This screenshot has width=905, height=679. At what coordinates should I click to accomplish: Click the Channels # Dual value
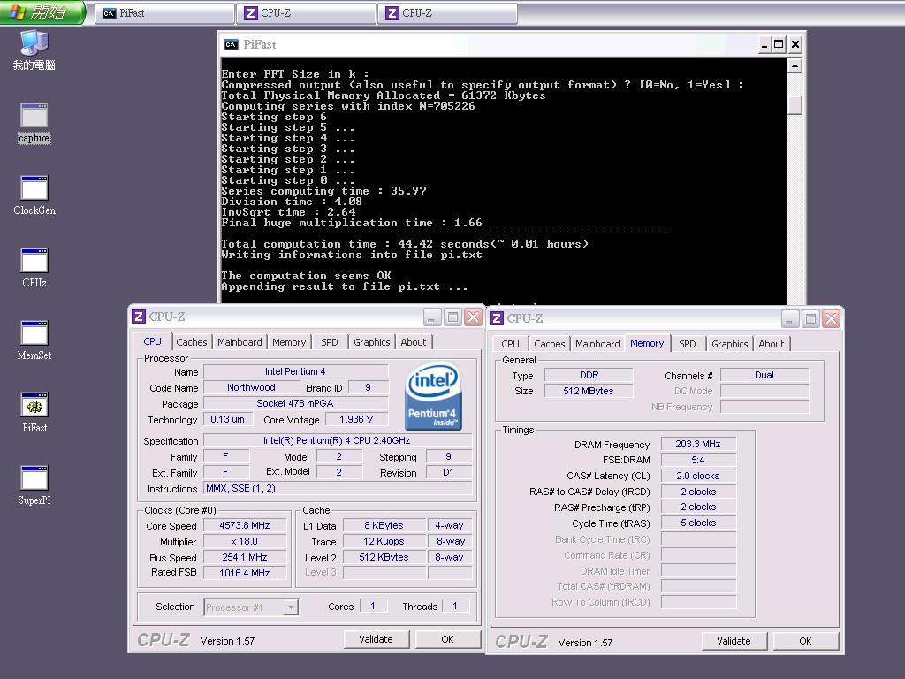coord(764,375)
